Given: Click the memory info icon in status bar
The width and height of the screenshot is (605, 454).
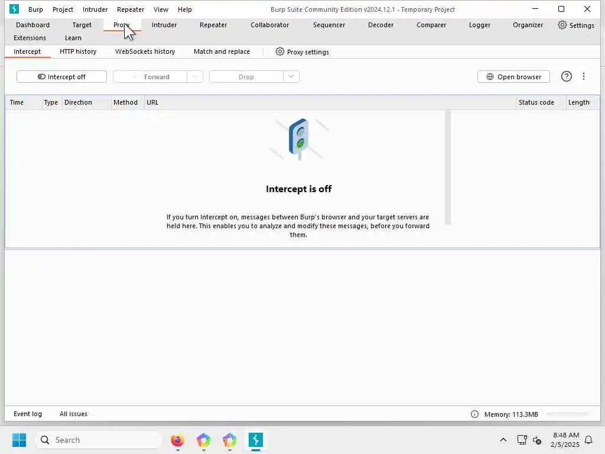Looking at the screenshot, I should tap(474, 414).
